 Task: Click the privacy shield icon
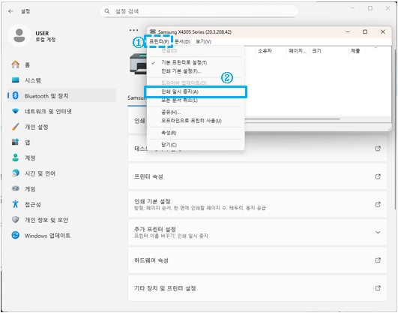[x=16, y=220]
